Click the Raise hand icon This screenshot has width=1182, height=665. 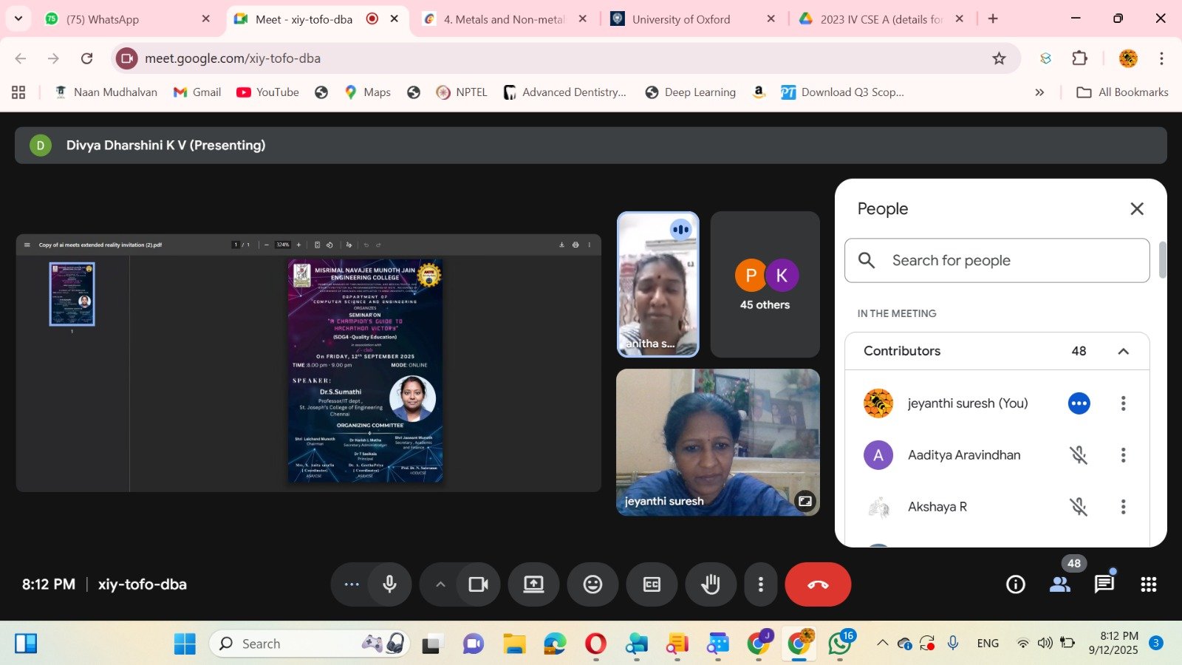(x=711, y=584)
